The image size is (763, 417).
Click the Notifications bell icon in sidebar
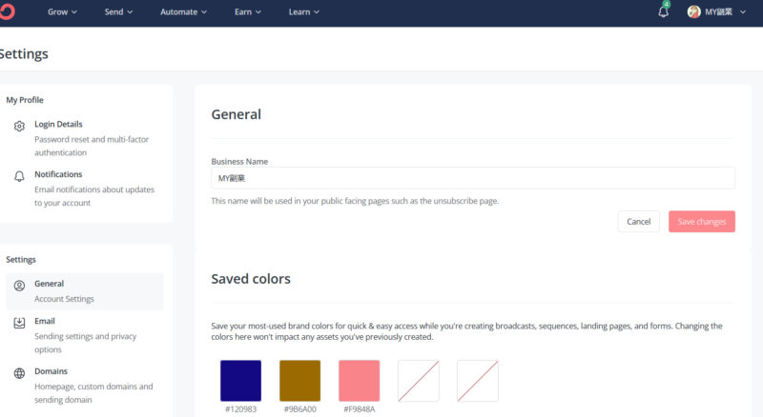click(19, 176)
